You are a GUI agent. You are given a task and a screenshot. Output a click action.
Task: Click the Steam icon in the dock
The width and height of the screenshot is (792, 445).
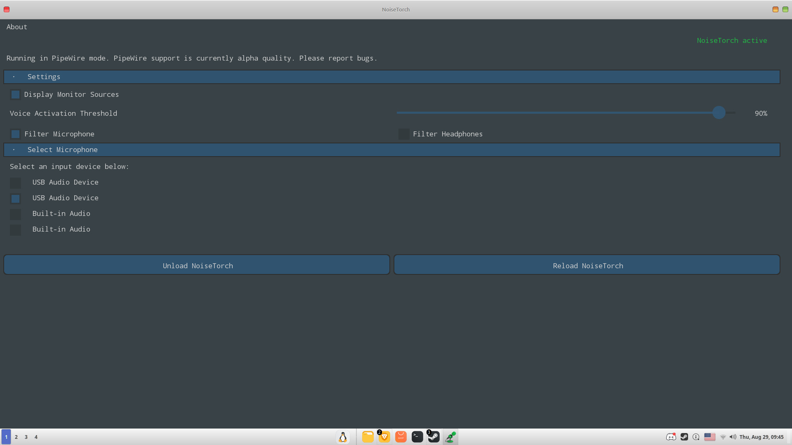434,437
